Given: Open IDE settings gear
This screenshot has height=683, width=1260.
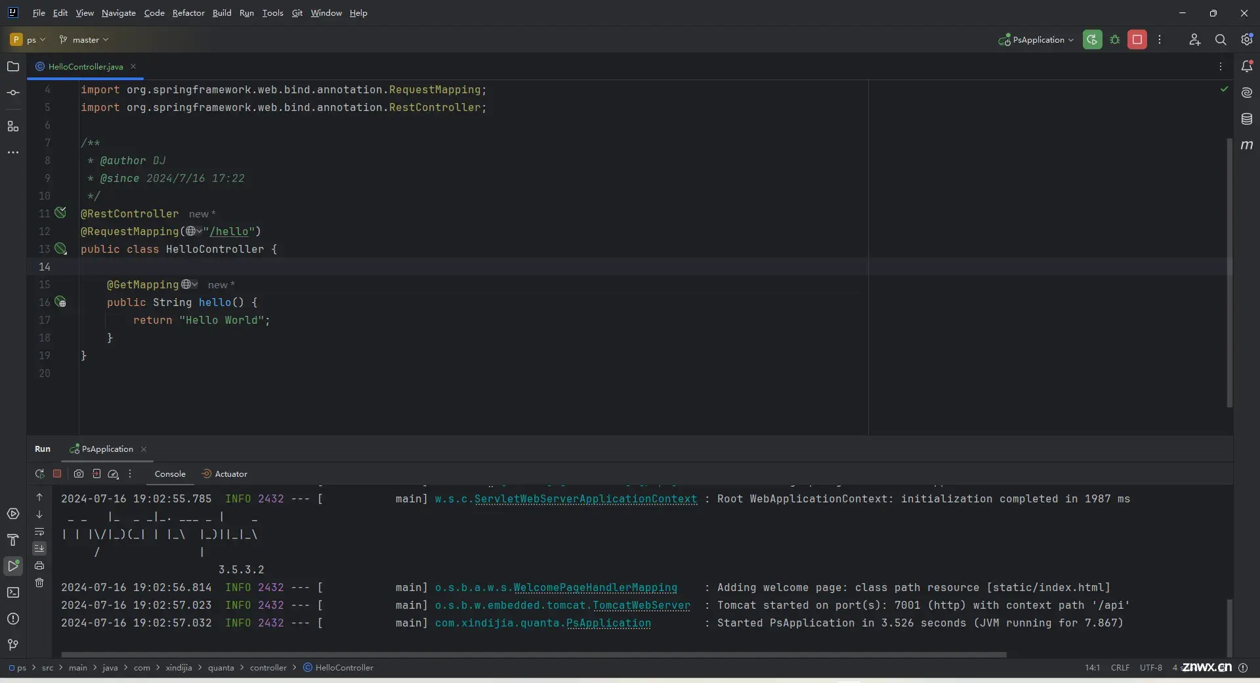Looking at the screenshot, I should pos(1247,39).
